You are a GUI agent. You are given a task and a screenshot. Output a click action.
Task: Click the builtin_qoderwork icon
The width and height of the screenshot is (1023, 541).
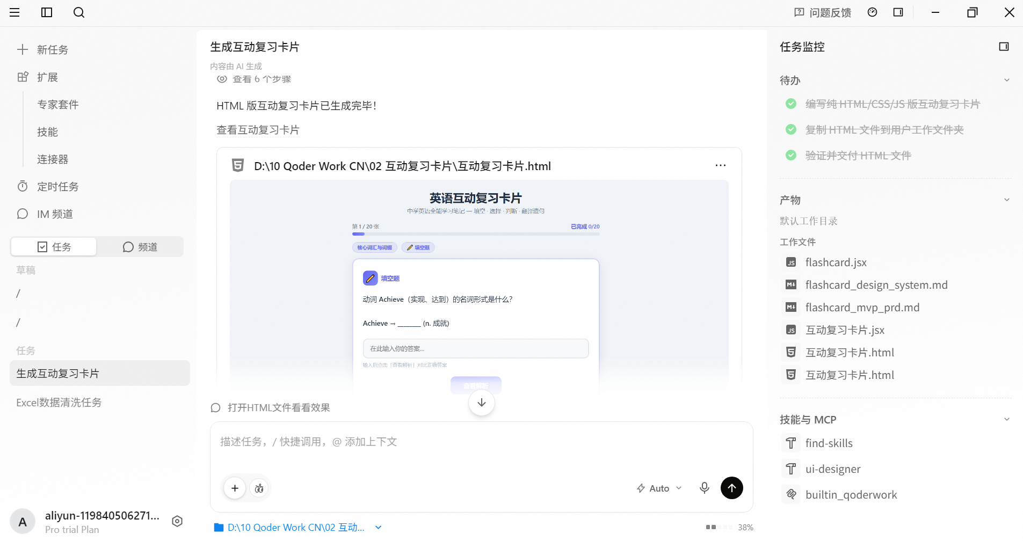(791, 495)
